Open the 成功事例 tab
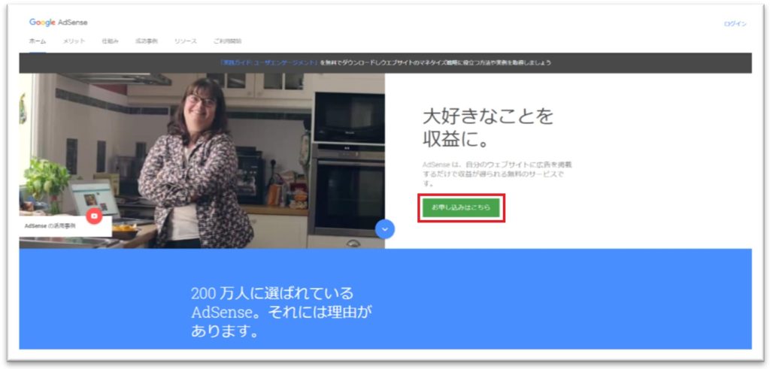This screenshot has height=369, width=770. pos(147,41)
